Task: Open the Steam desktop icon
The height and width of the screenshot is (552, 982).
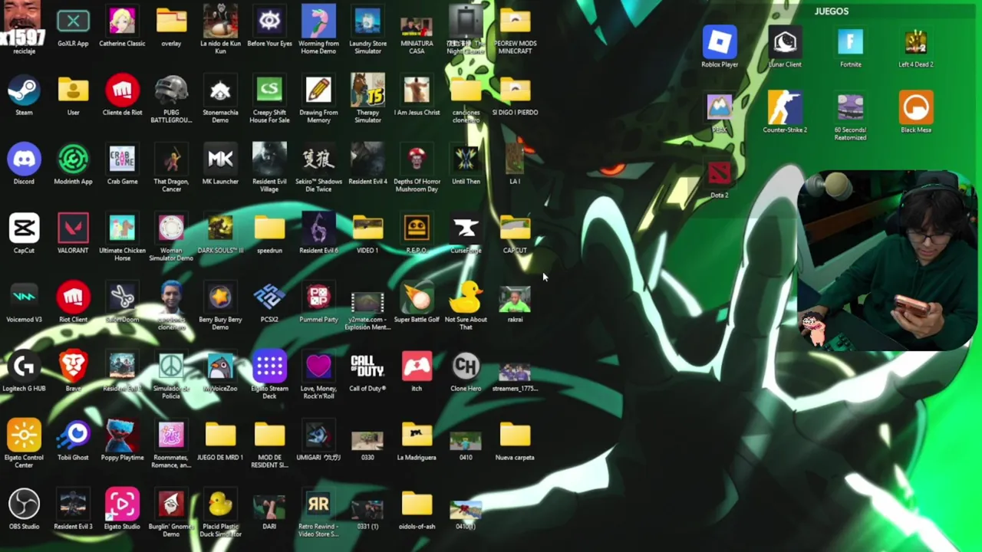Action: (24, 90)
